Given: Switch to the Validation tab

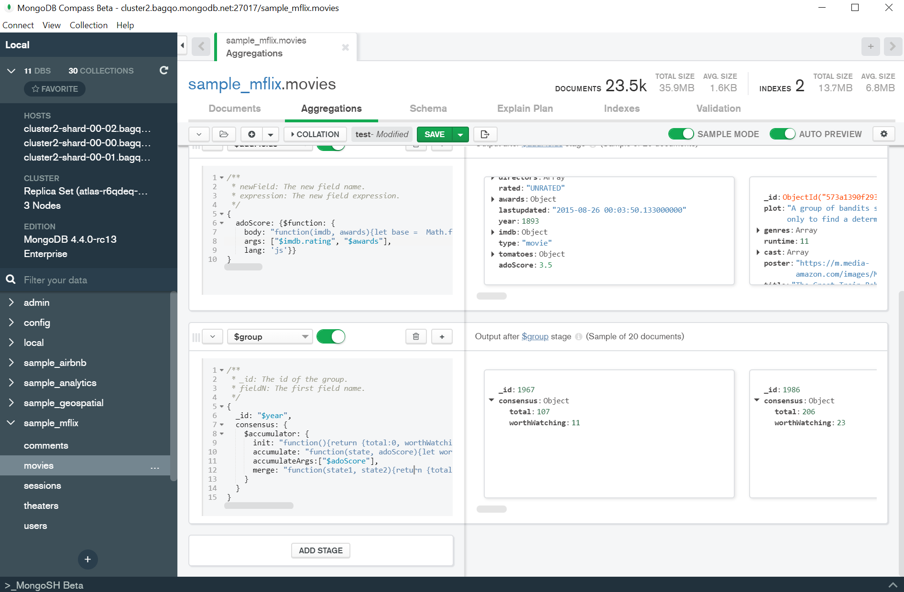Looking at the screenshot, I should [x=719, y=108].
